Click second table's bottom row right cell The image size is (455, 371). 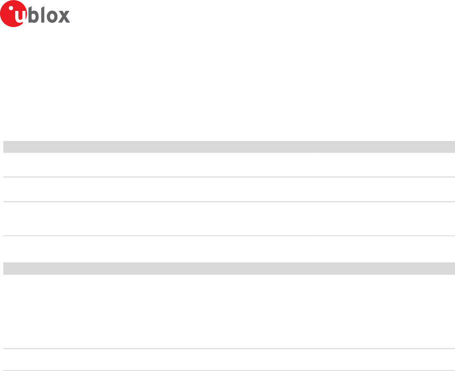296,360
